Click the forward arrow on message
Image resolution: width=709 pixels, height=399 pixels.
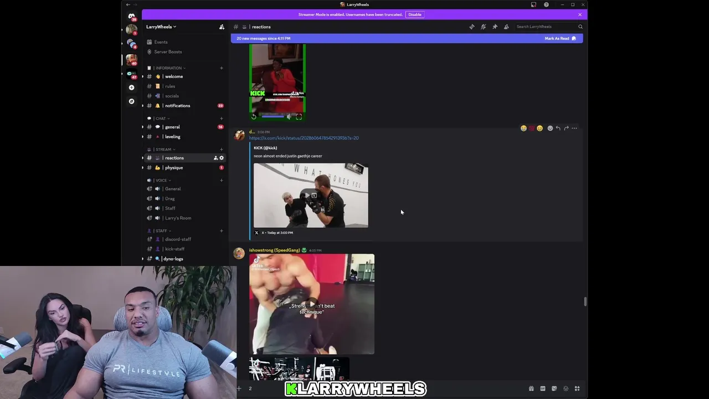pyautogui.click(x=566, y=128)
